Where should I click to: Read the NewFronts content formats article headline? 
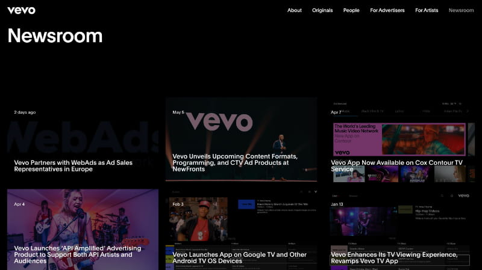(235, 162)
